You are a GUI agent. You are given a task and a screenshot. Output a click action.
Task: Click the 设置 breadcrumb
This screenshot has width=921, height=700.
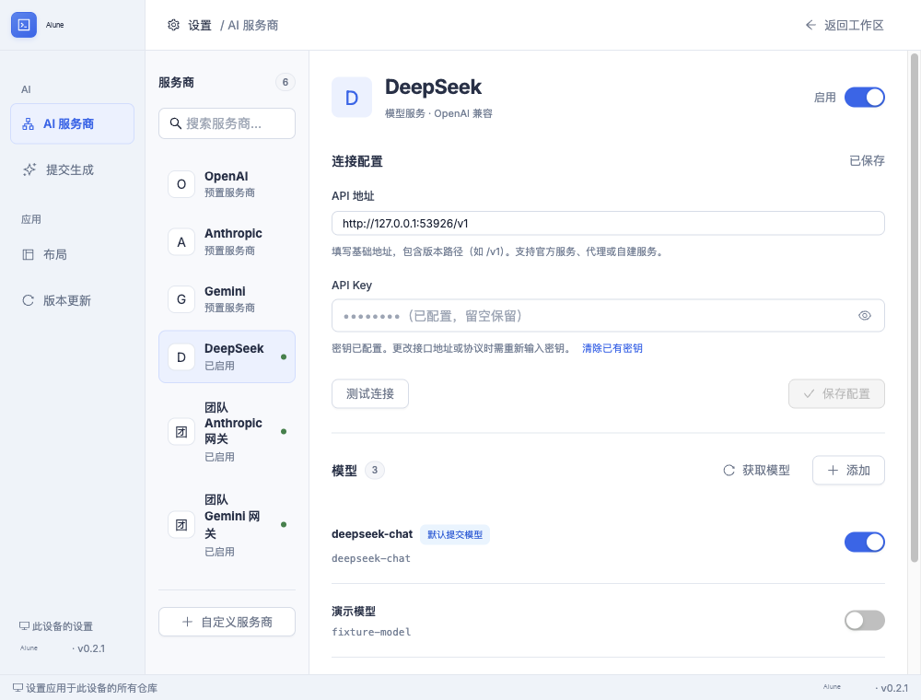click(x=200, y=25)
